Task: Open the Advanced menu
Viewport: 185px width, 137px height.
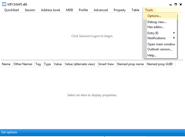Action: click(101, 10)
